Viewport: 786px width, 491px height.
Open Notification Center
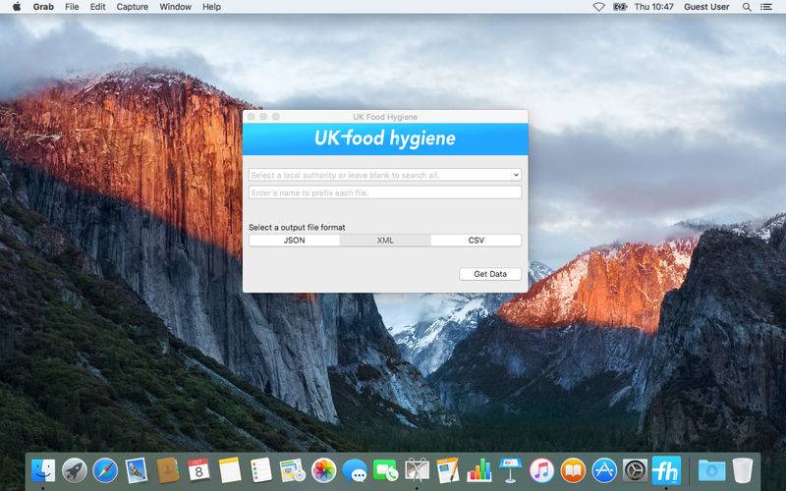[766, 7]
